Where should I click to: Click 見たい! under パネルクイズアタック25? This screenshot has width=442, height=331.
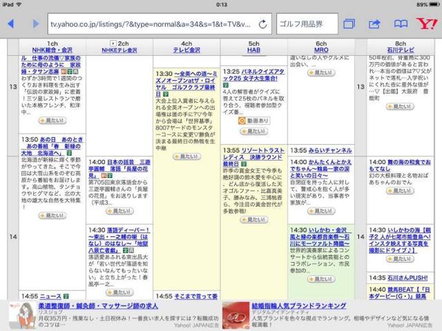point(253,131)
